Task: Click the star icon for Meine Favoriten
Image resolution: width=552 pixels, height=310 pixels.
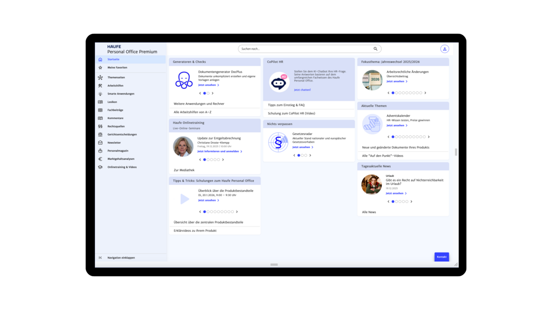Action: click(100, 68)
